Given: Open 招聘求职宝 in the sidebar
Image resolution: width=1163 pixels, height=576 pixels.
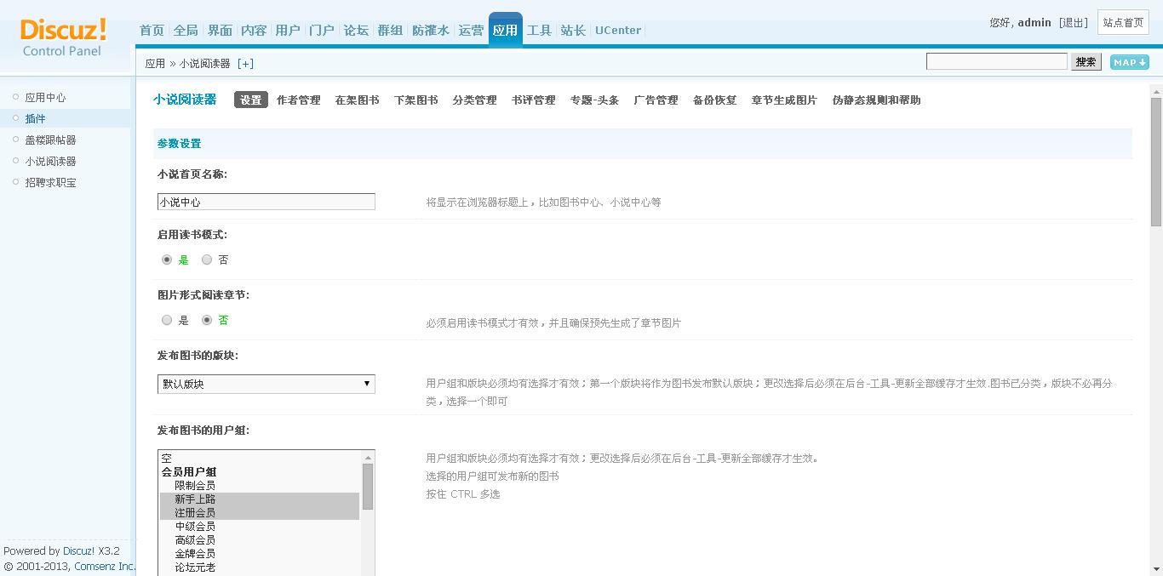Looking at the screenshot, I should point(50,183).
